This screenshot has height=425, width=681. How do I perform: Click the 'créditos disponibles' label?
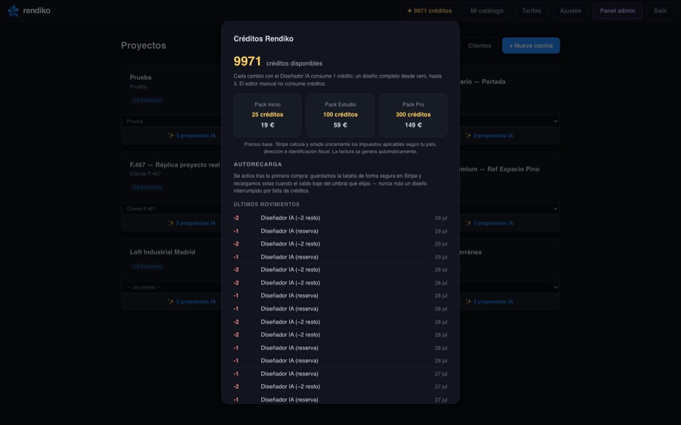tap(294, 63)
